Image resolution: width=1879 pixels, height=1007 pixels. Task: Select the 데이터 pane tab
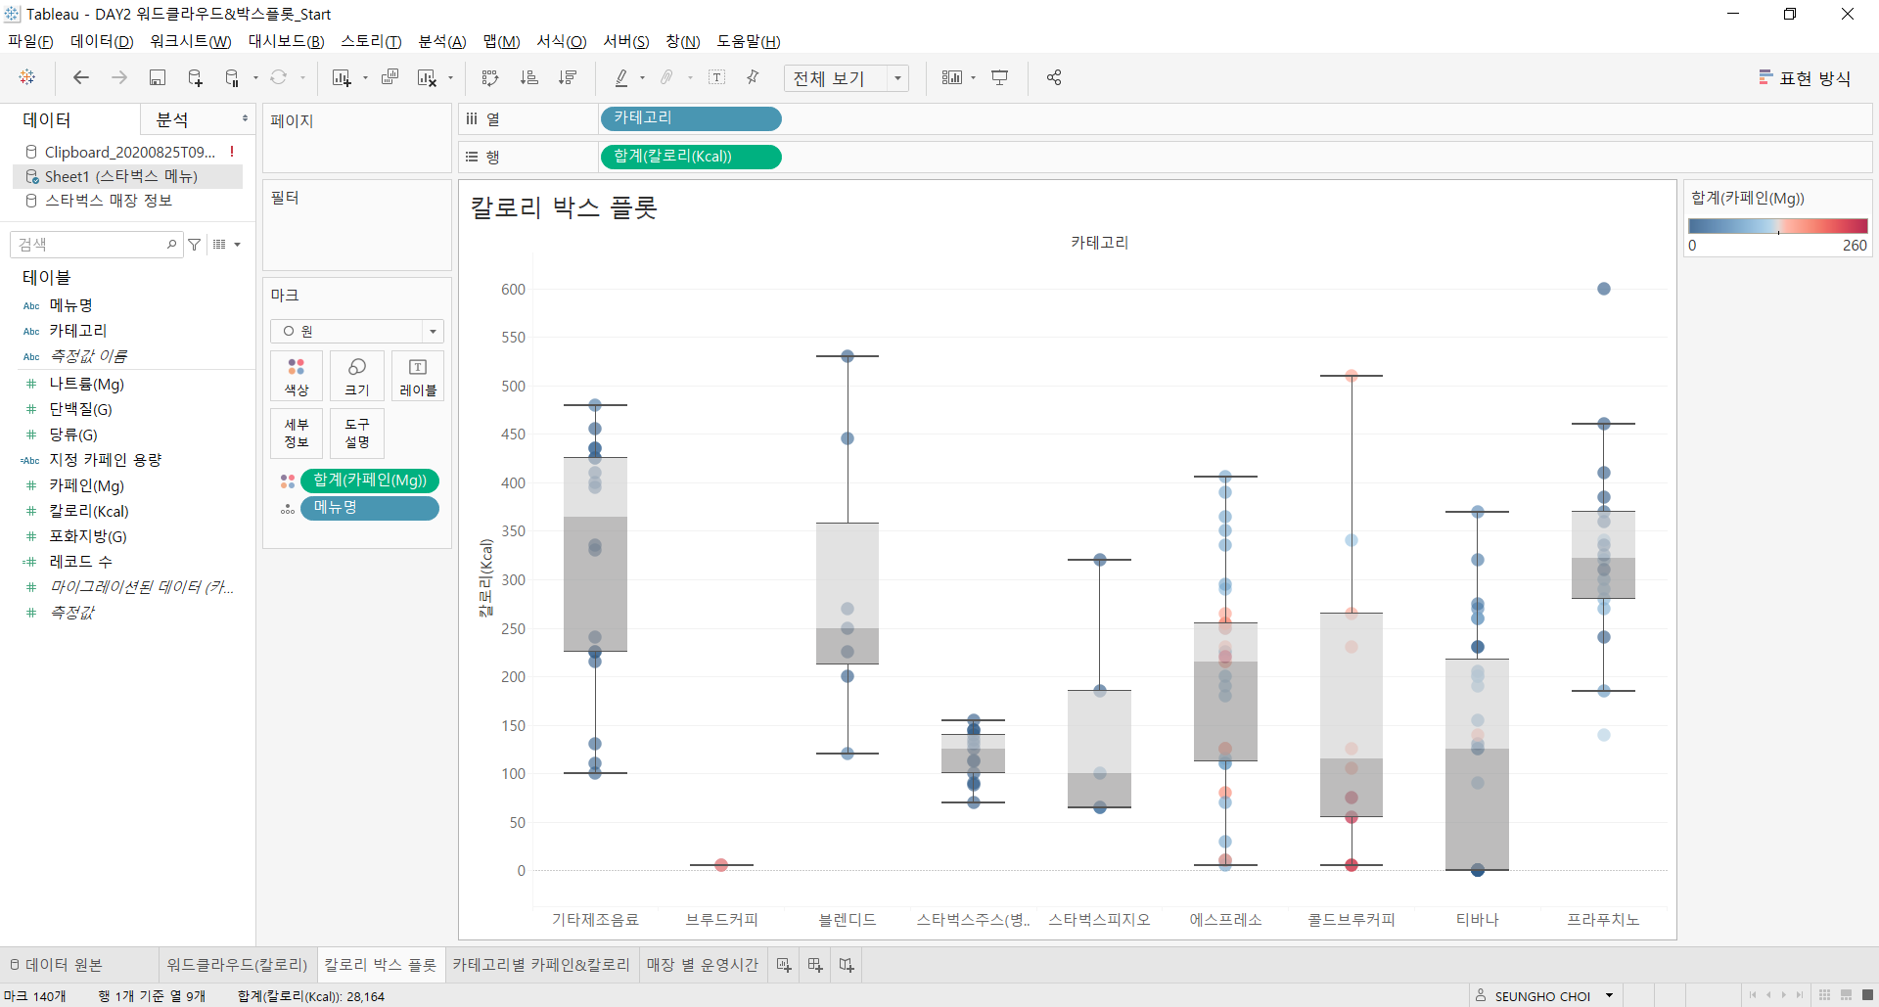click(x=47, y=119)
